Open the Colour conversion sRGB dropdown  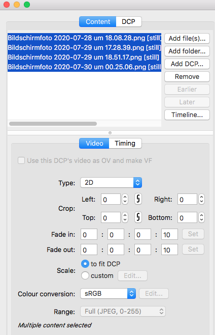(108, 294)
